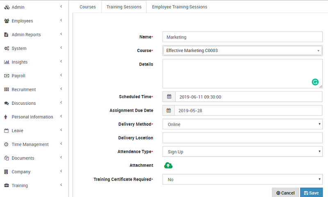Open the Recruitment menu item

(x=24, y=90)
